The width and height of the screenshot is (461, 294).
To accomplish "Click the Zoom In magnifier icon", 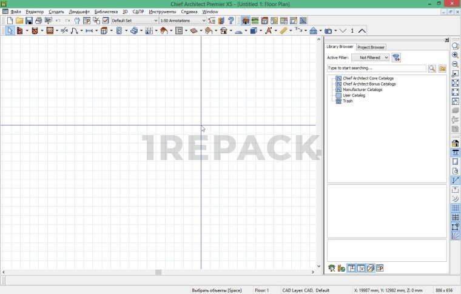I will tap(455, 55).
